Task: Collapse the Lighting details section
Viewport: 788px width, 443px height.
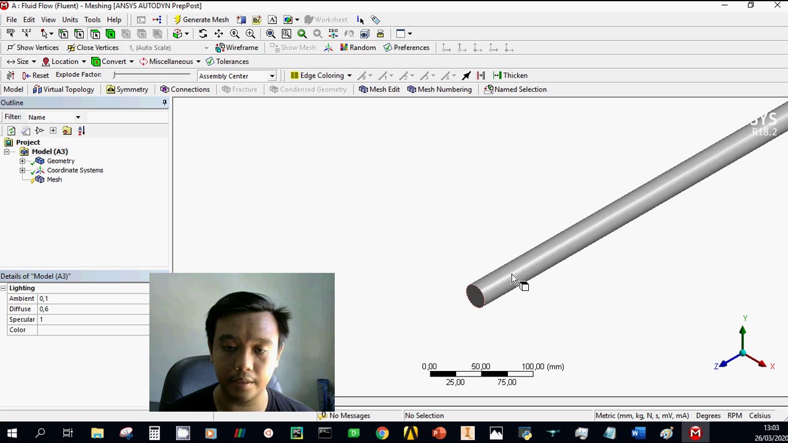Action: tap(3, 288)
